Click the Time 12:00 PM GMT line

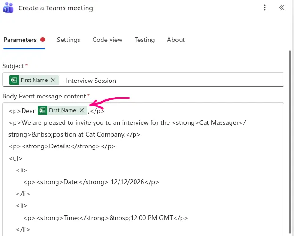105,218
